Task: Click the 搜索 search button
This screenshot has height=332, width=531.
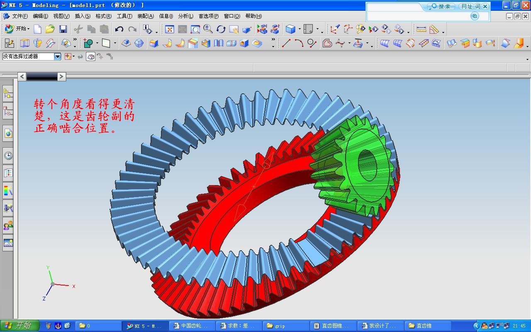Action: point(441,6)
